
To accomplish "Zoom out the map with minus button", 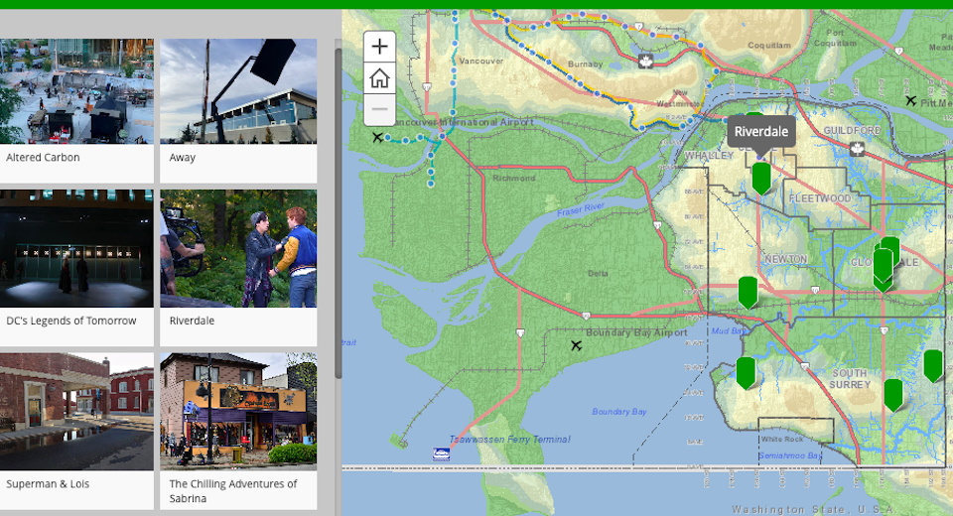I will point(379,109).
